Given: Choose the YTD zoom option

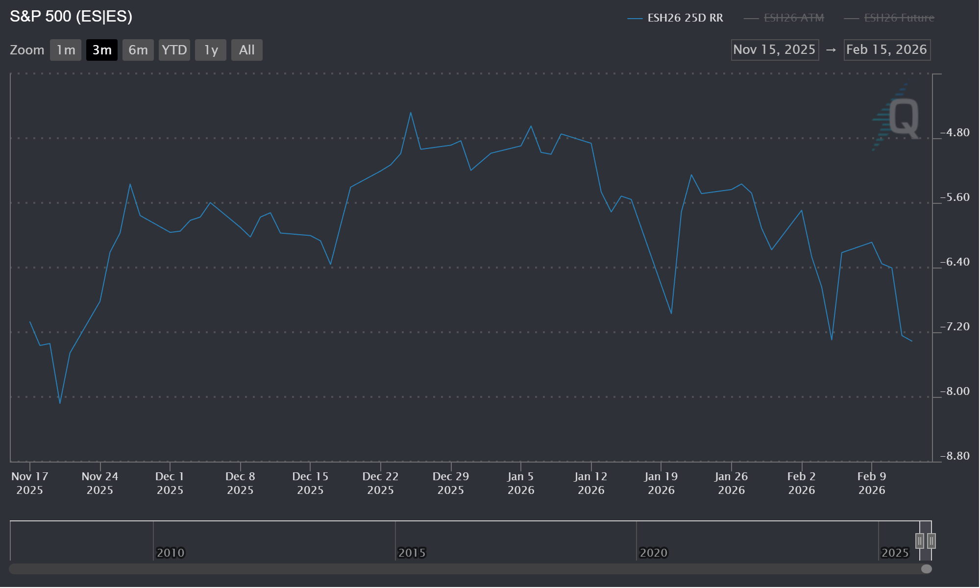Looking at the screenshot, I should [x=174, y=50].
